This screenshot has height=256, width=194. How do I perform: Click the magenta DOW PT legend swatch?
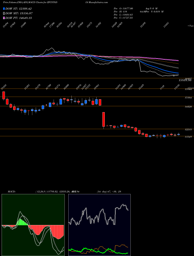pyautogui.click(x=4, y=18)
